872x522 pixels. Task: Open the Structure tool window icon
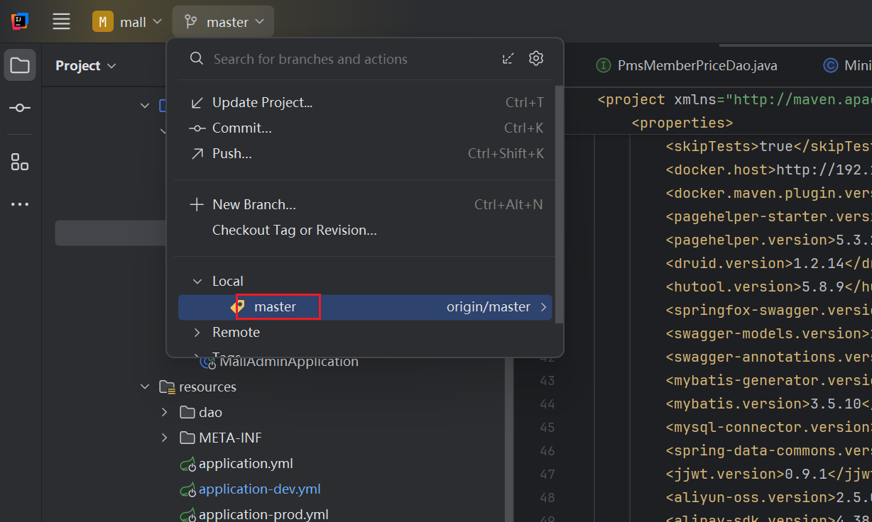tap(20, 162)
